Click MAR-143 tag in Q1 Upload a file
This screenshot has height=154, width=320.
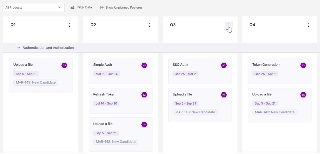(x=36, y=82)
